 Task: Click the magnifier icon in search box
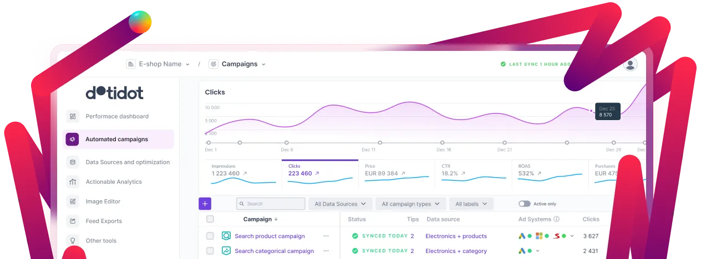(x=242, y=204)
